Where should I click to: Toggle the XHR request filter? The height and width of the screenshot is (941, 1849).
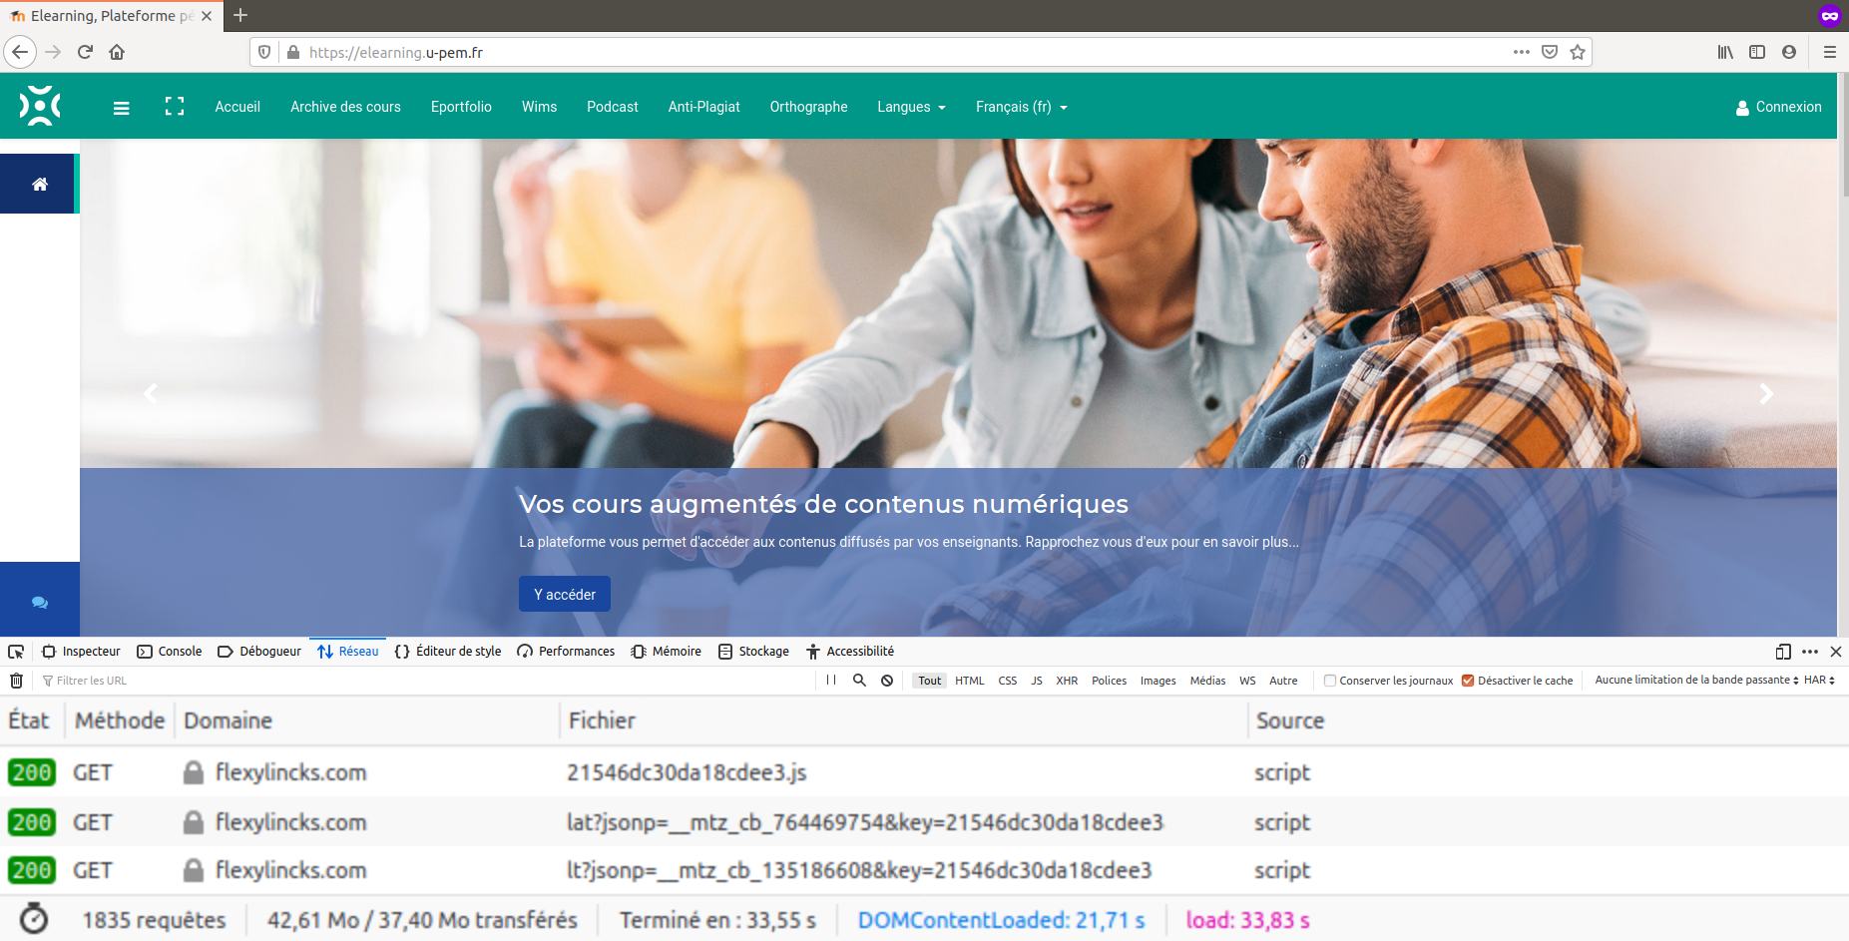tap(1067, 681)
